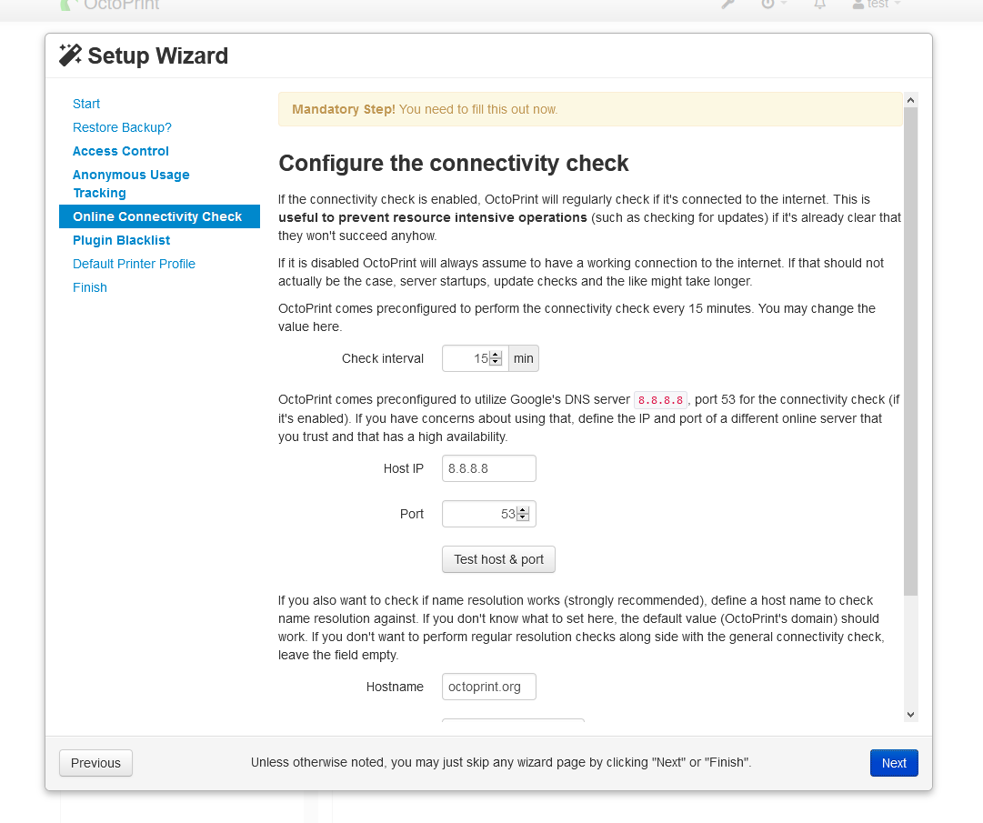Increase the Port value
The height and width of the screenshot is (823, 983).
523,510
